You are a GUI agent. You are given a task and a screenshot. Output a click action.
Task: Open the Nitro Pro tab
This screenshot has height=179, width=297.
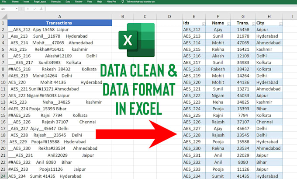111,1
